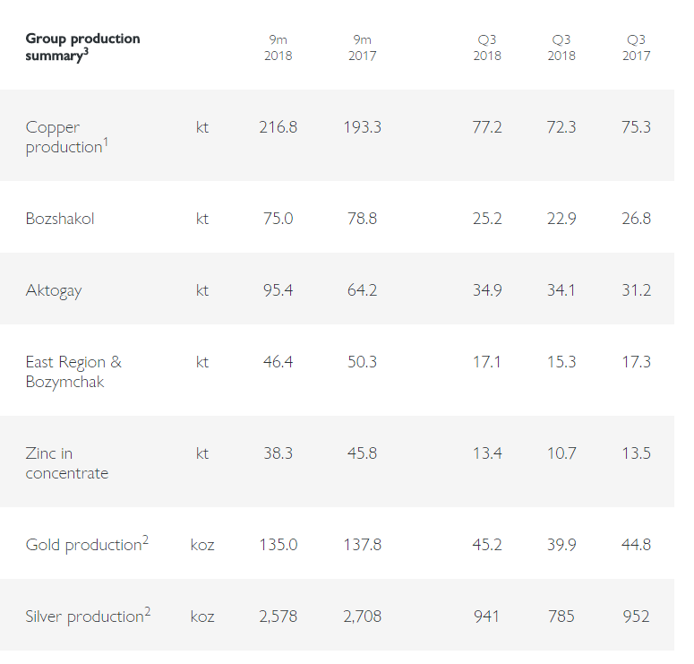Screen dimensions: 694x664
Task: Click the 2,578 silver production value
Action: [x=278, y=617]
